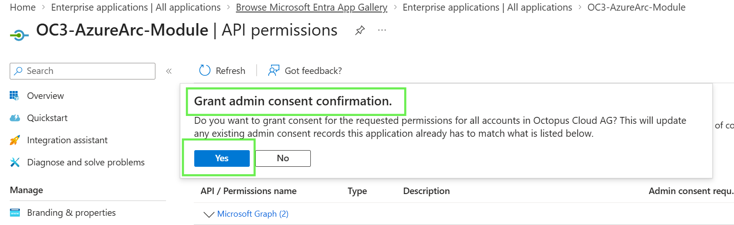The width and height of the screenshot is (734, 225).
Task: Click the Diagnose and solve wrench icon
Action: 15,162
